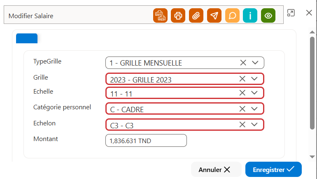317x179 pixels.
Task: Clear the Echelle 11 selection
Action: [x=242, y=93]
